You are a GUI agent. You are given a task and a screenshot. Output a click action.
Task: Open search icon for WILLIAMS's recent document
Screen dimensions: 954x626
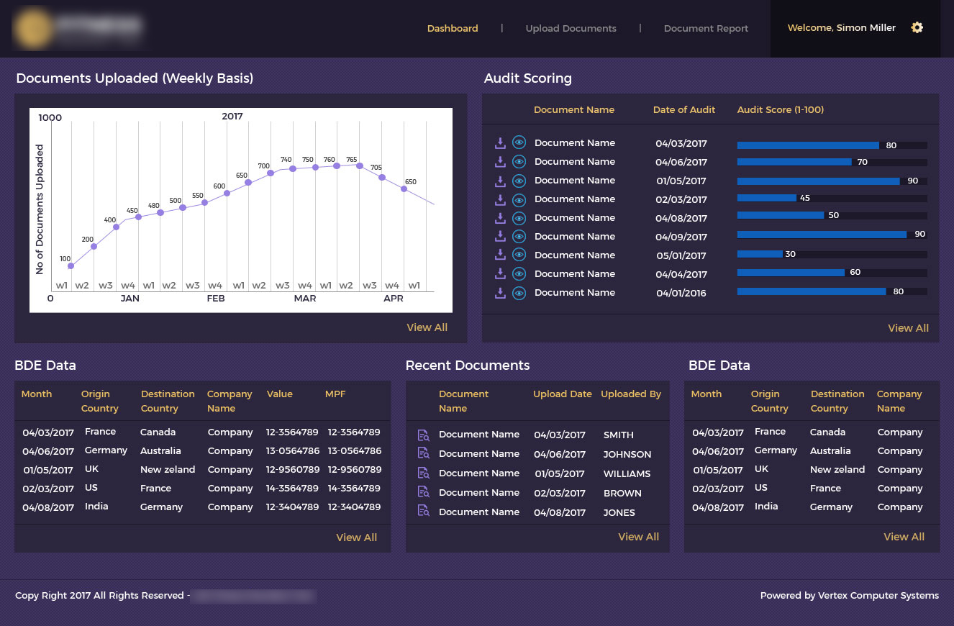pos(424,473)
